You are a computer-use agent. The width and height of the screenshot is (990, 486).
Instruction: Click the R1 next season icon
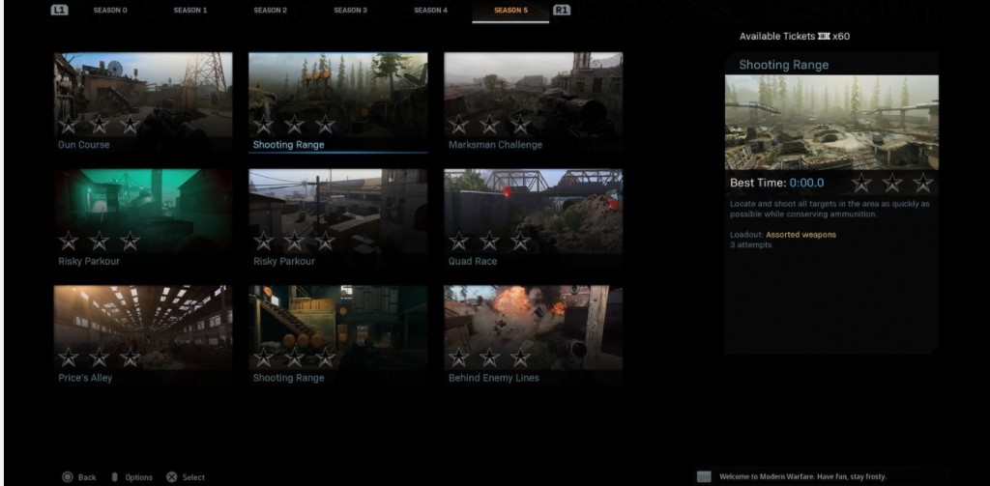562,10
